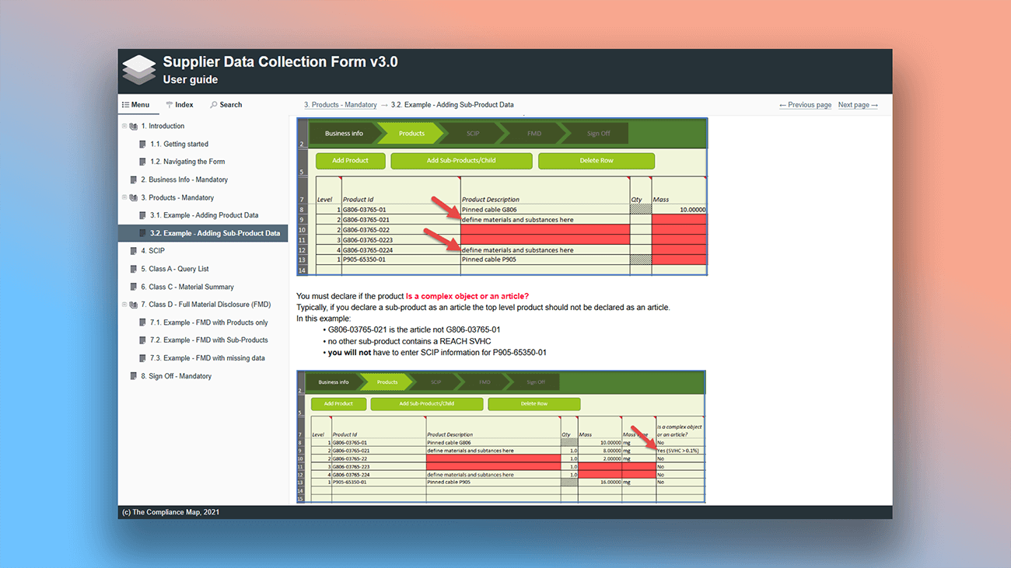The width and height of the screenshot is (1011, 568).
Task: Collapse the "7. Class D - Full Material Disclosure" chapter
Action: pos(124,304)
